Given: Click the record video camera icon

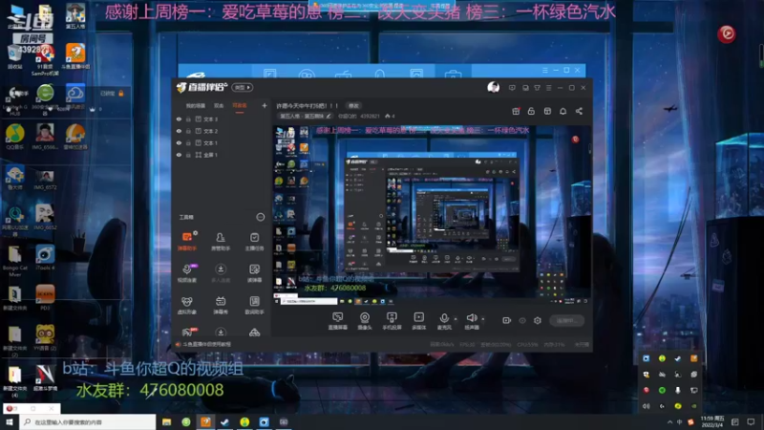Looking at the screenshot, I should tap(507, 320).
